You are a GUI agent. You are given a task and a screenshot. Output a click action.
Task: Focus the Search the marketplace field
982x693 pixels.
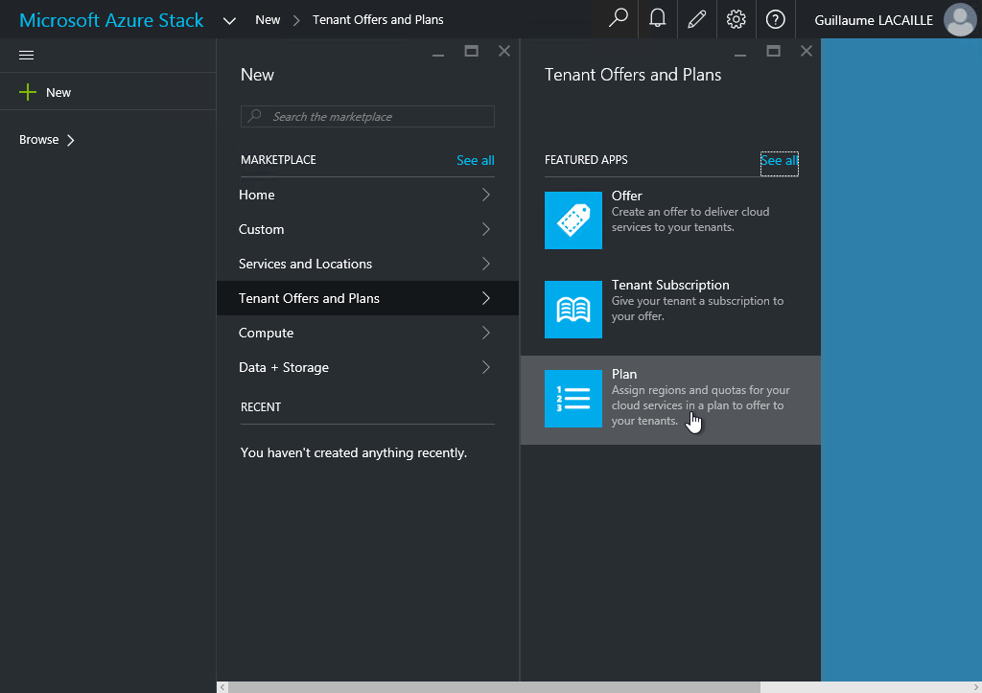(367, 116)
